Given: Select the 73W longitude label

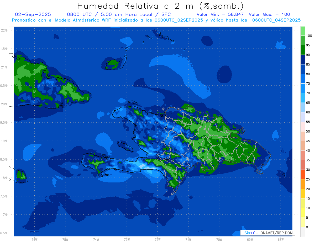Looking at the screenshot, I should [x=127, y=239].
